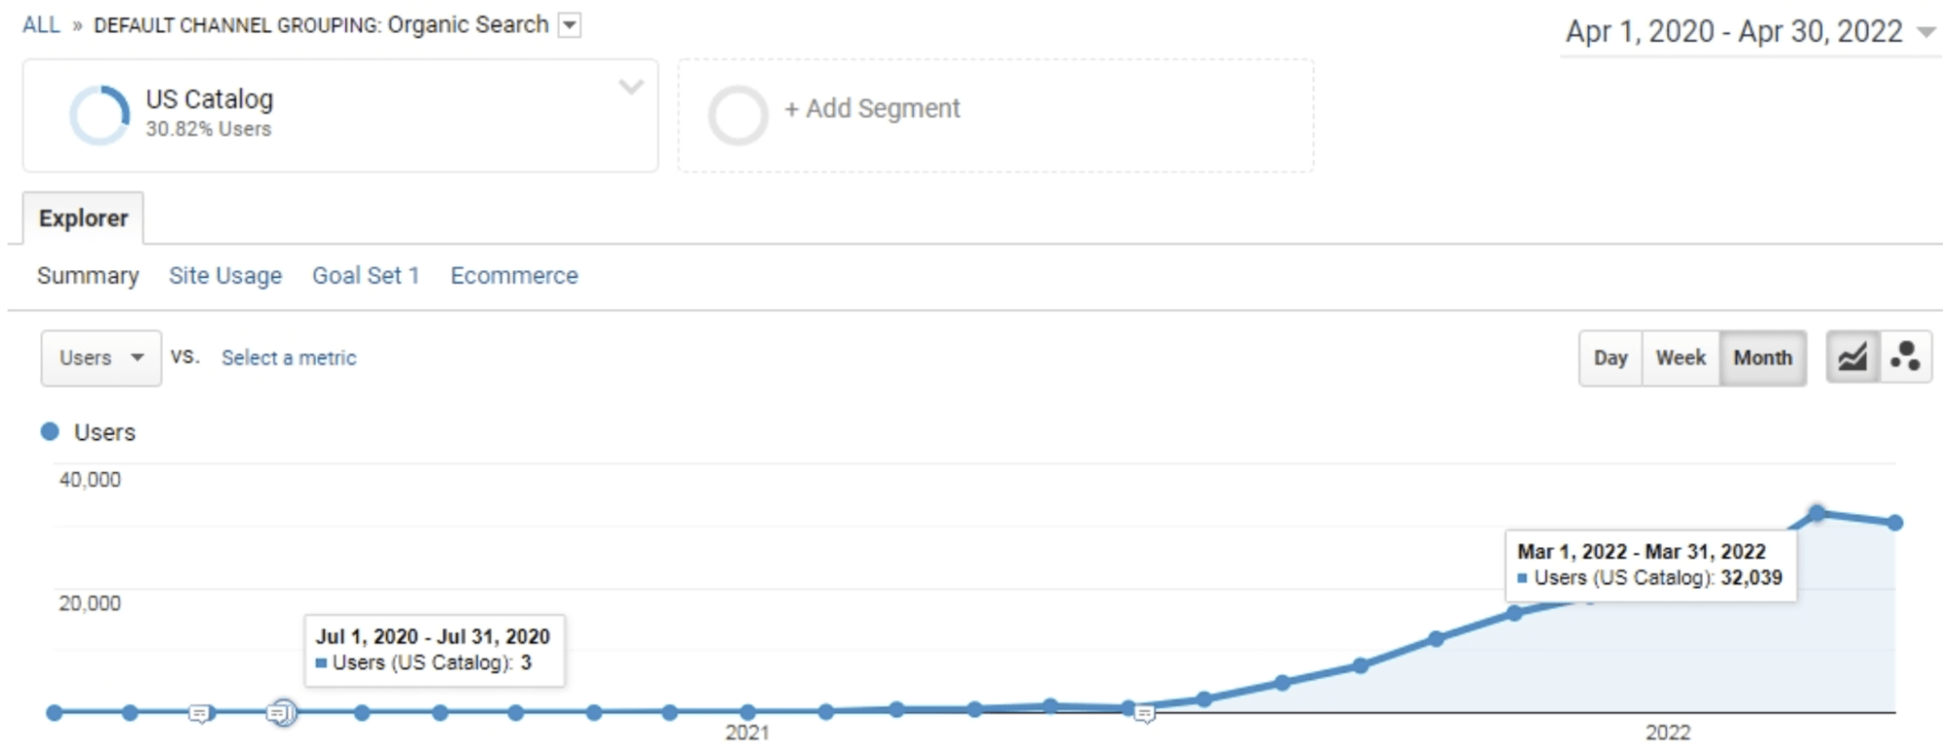The height and width of the screenshot is (752, 1943).
Task: Open annotation bubble near June 2020 point
Action: pos(199,714)
